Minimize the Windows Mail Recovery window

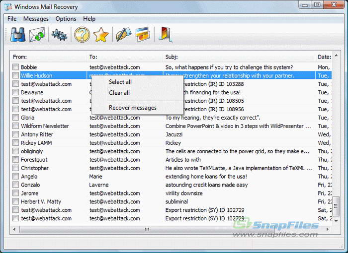305,5
